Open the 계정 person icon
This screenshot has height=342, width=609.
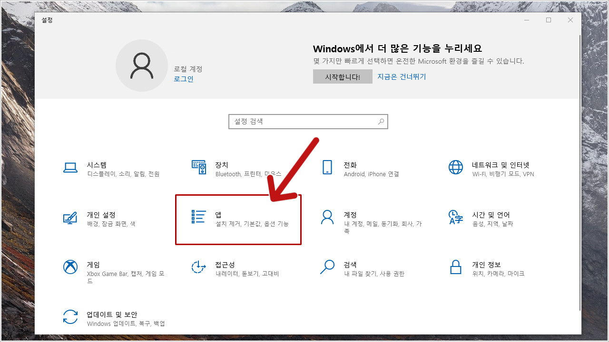tap(327, 217)
